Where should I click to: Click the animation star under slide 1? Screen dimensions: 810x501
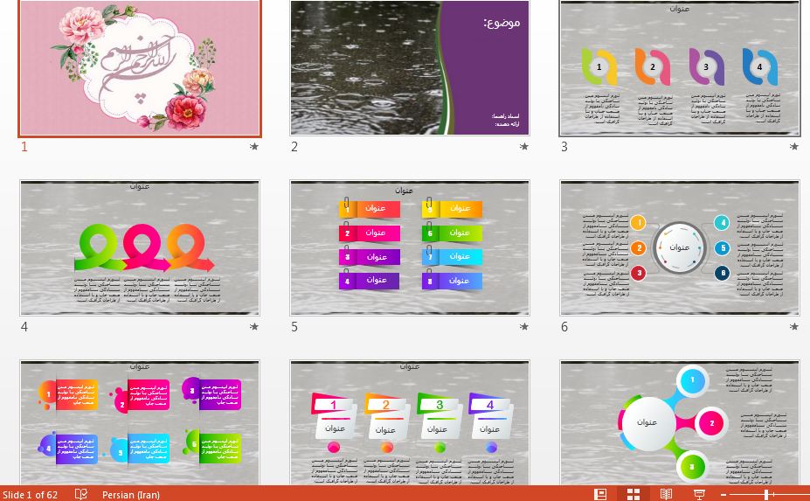254,147
